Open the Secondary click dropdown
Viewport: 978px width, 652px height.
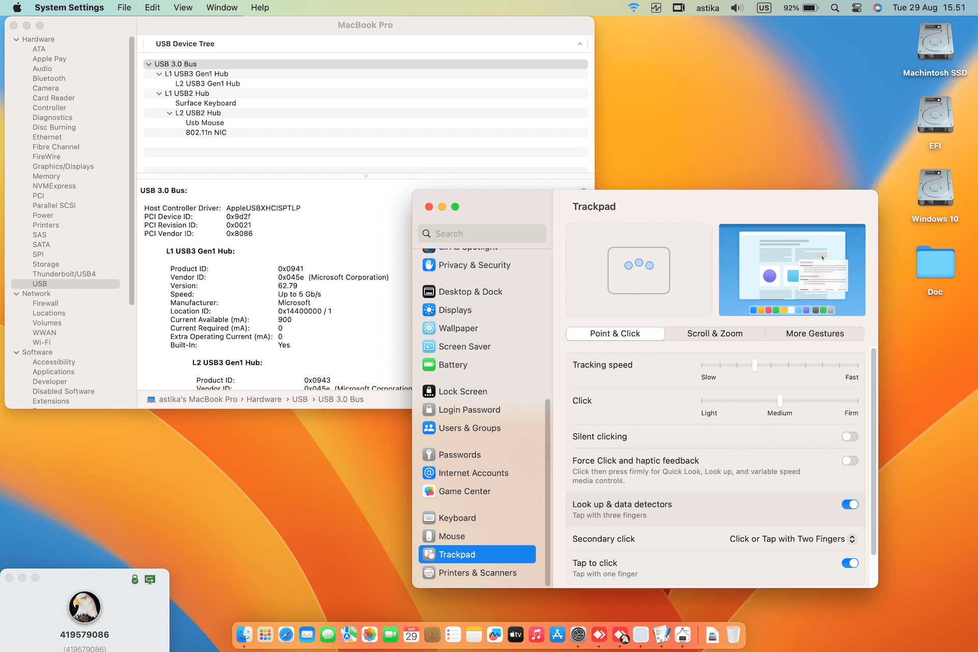[x=793, y=539]
